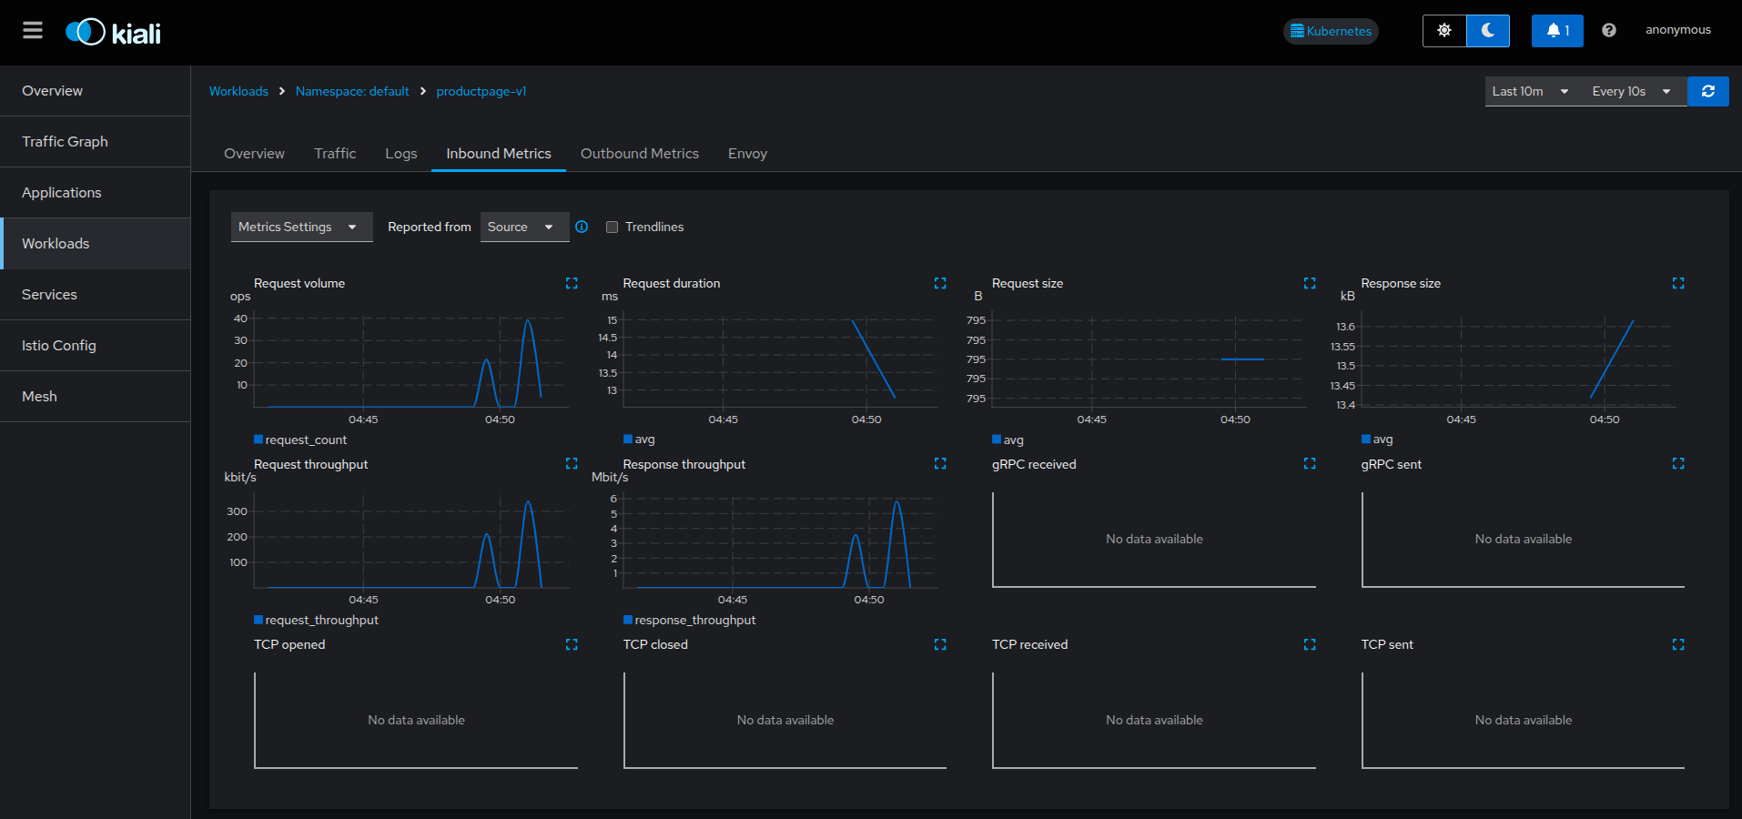Image resolution: width=1742 pixels, height=819 pixels.
Task: Click the Kubernetes cluster badge
Action: tap(1330, 31)
